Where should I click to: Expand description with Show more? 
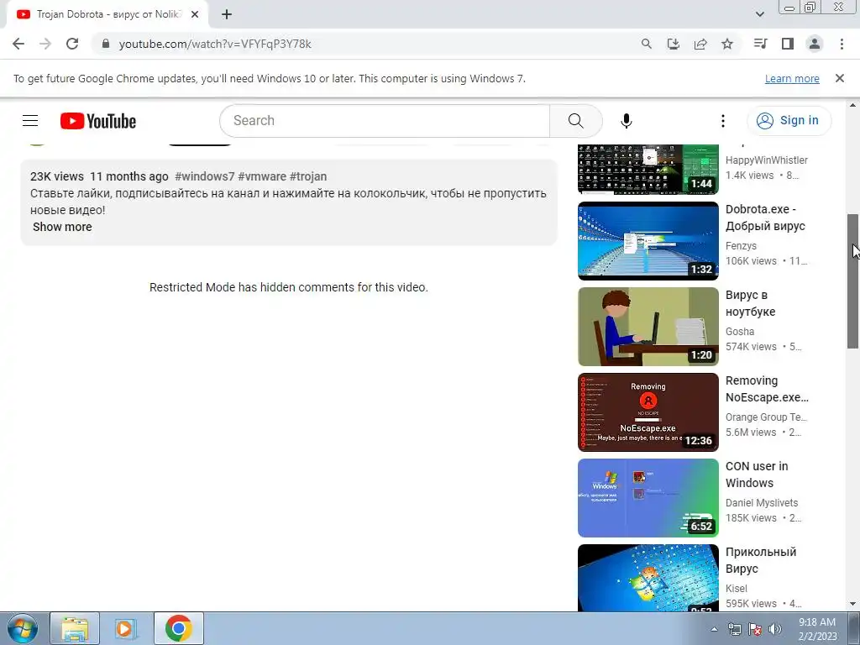click(x=62, y=227)
